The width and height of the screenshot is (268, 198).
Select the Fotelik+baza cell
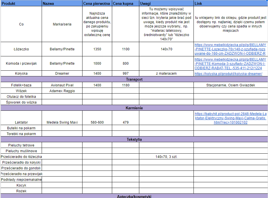tap(21, 85)
